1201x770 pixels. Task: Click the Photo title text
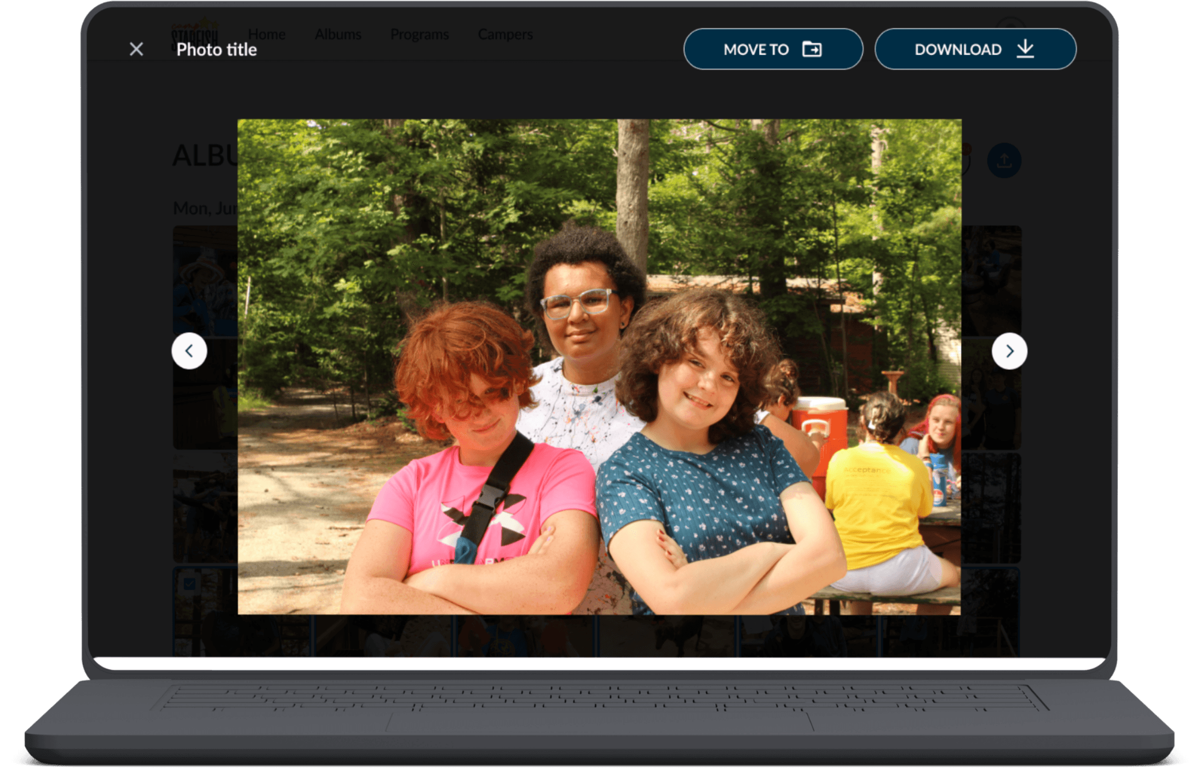click(x=216, y=50)
